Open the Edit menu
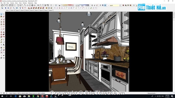Screen dimensions: 175x98 4,3
